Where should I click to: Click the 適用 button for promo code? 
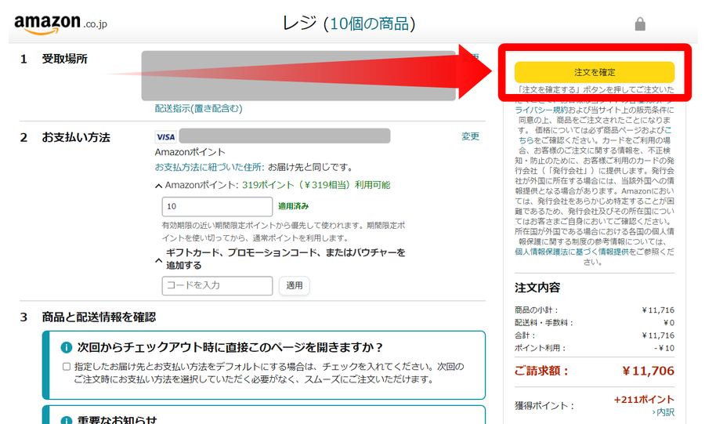[x=294, y=285]
